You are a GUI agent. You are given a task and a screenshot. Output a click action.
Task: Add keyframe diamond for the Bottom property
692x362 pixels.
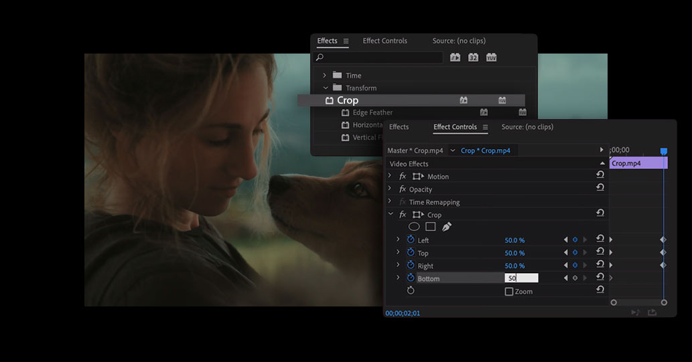point(575,278)
